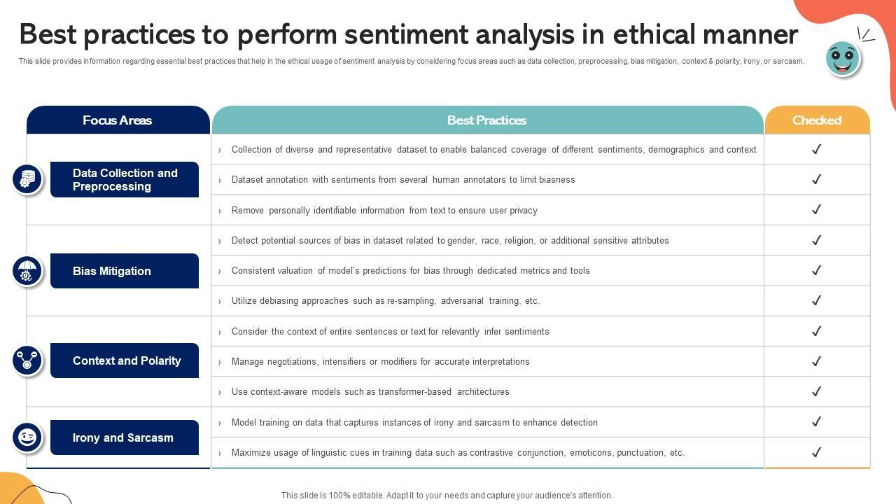Click the checkmark for debiasing approaches row
This screenshot has width=896, height=504.
[816, 300]
